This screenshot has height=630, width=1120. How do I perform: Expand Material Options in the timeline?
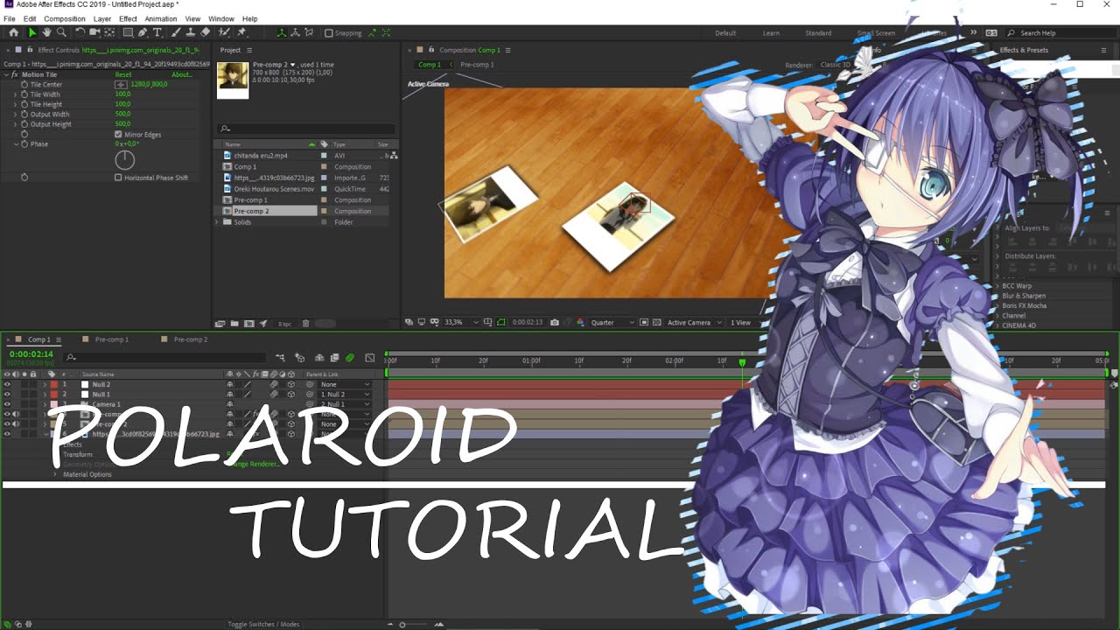point(55,474)
